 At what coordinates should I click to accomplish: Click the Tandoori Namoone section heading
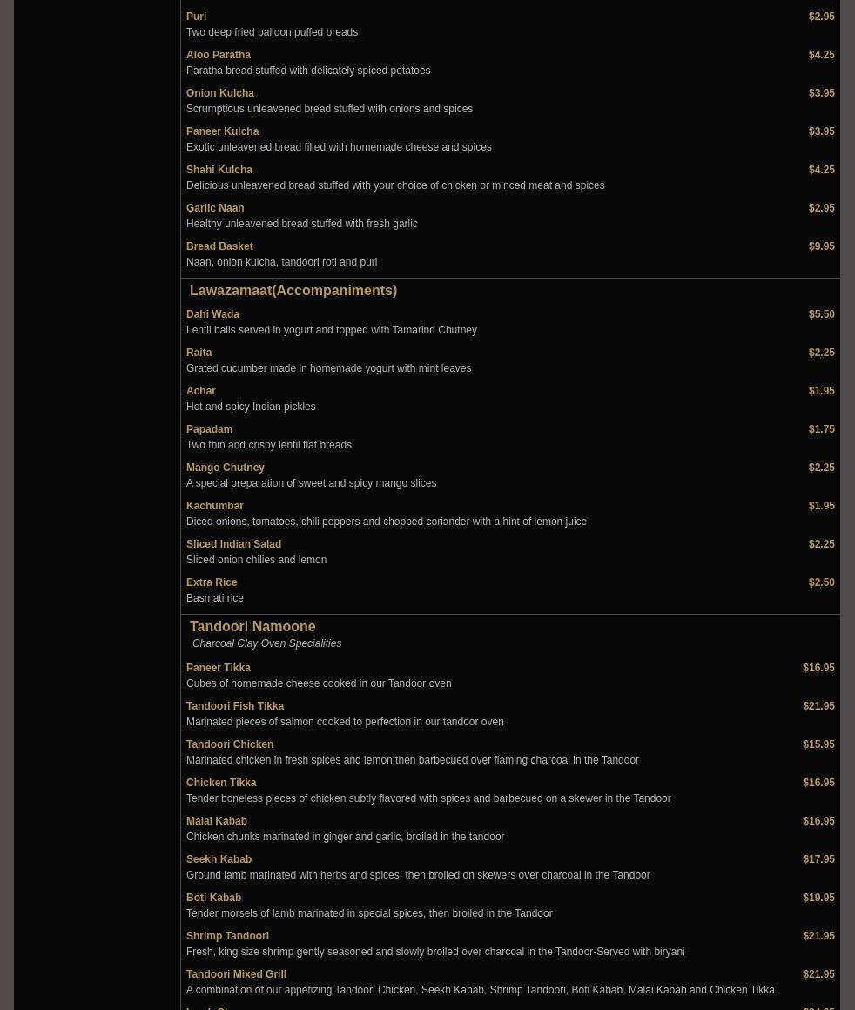point(252,626)
